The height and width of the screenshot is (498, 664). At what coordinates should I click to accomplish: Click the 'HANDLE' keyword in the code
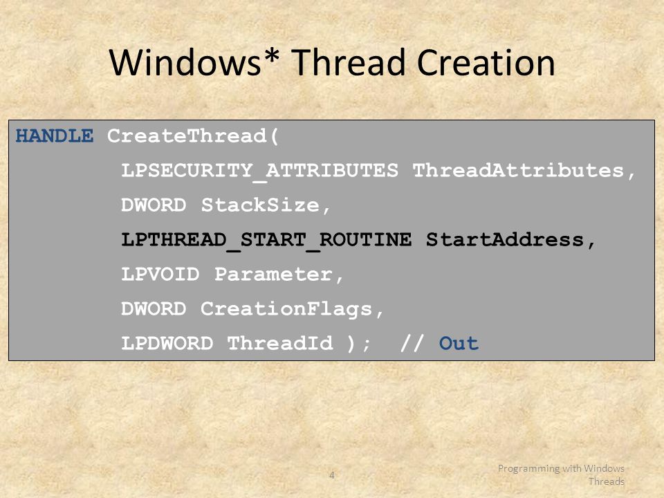click(x=55, y=136)
